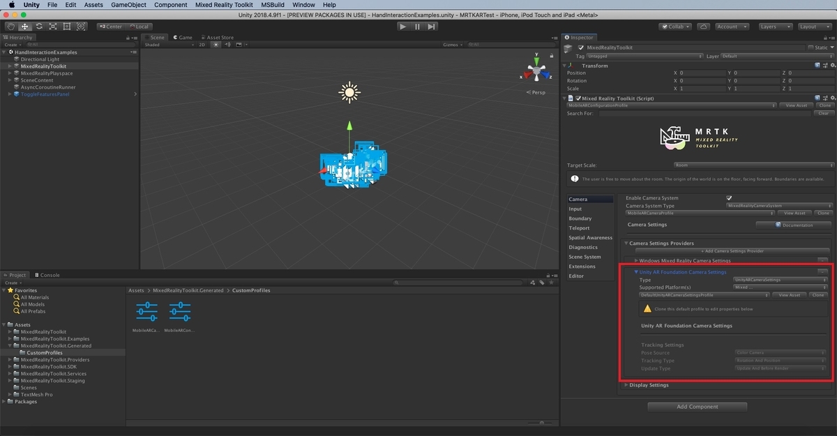Toggle Enable Camera System checkbox
This screenshot has width=837, height=436.
click(x=730, y=198)
